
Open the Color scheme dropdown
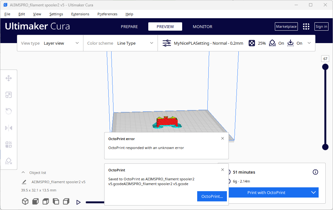click(x=120, y=43)
